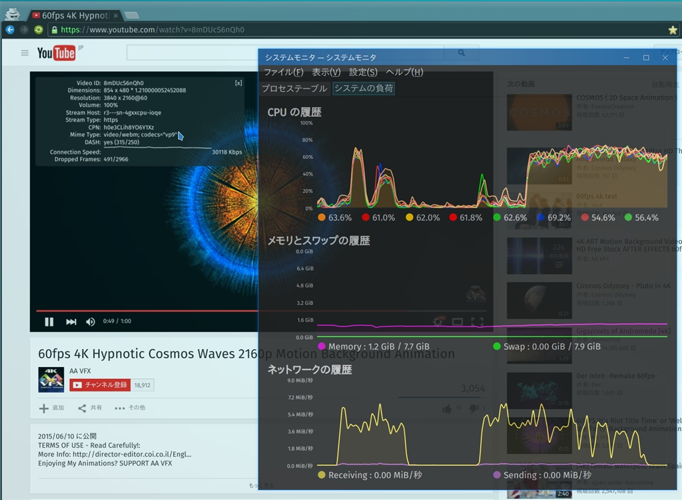682x500 pixels.
Task: Click the Connection Speed 30118 Kbps value
Action: [x=226, y=152]
